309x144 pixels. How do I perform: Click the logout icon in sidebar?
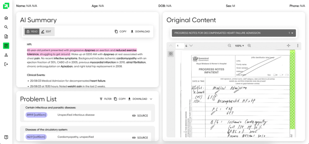[x=6, y=64]
